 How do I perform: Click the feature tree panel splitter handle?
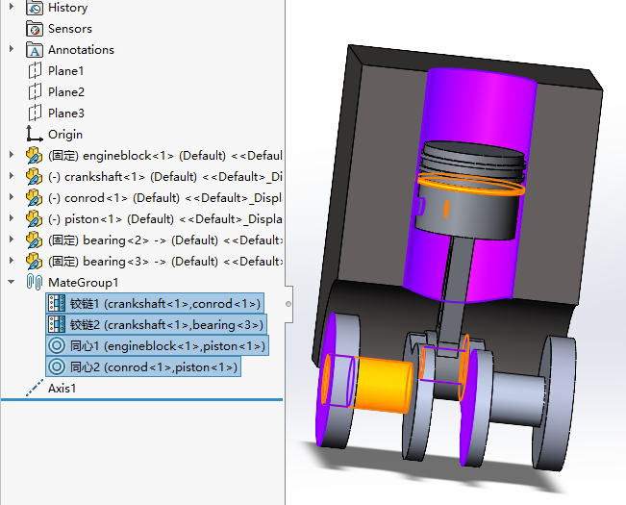coord(288,304)
